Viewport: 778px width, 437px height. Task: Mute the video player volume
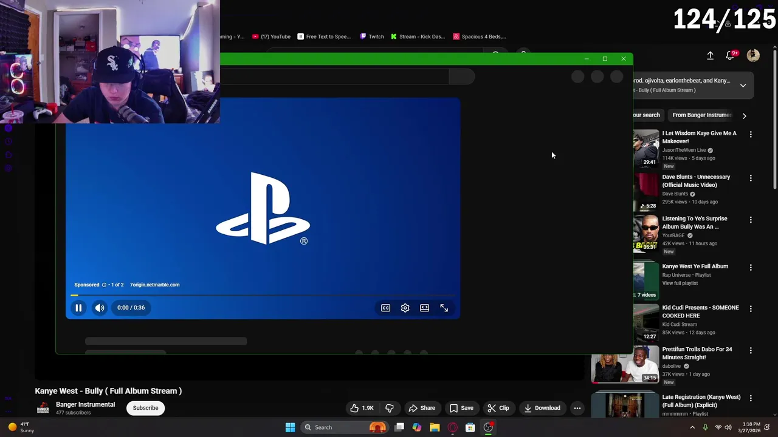[100, 308]
